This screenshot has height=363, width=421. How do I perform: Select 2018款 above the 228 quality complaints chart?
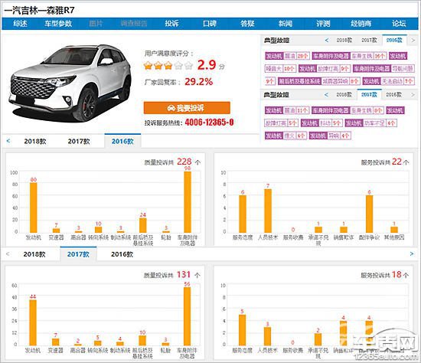(x=35, y=142)
